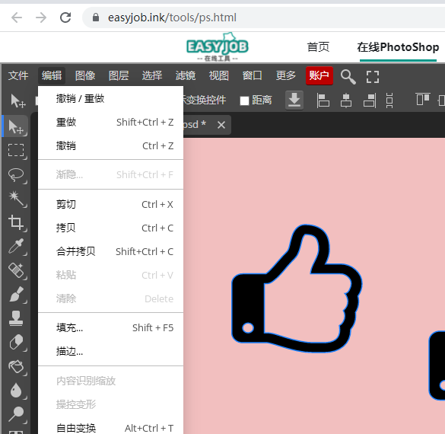
Task: Choose 填充... from the edit menu
Action: pyautogui.click(x=111, y=327)
